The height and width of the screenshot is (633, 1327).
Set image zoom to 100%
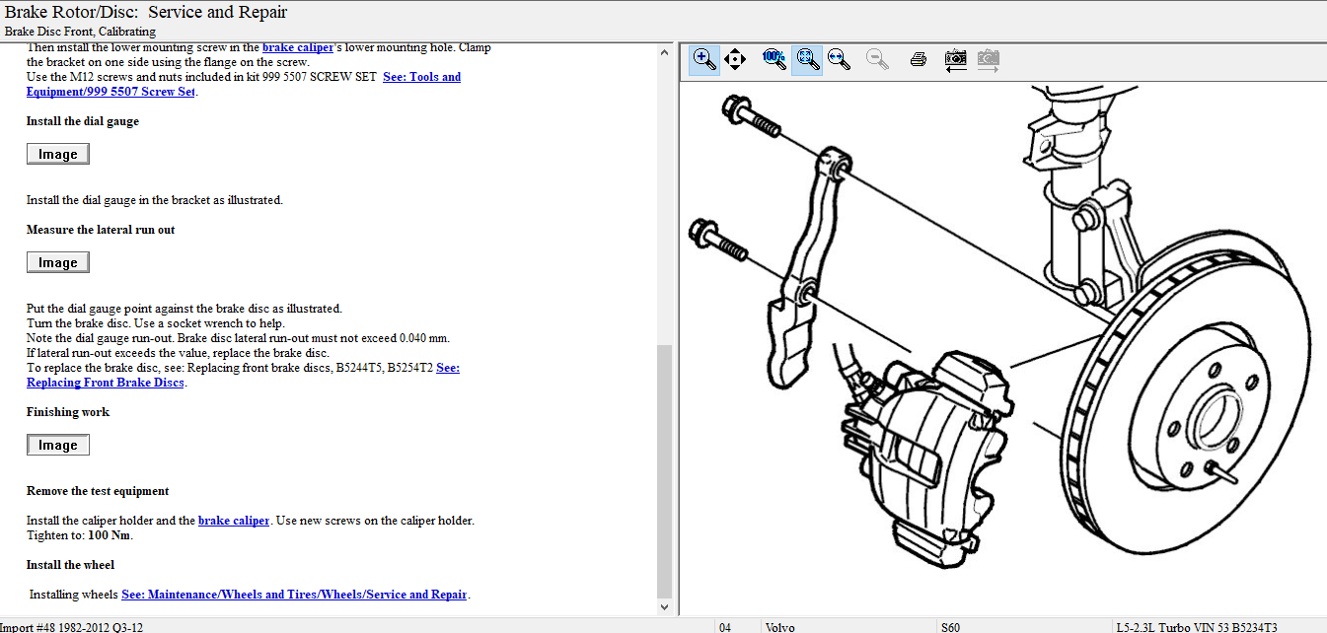[x=774, y=59]
